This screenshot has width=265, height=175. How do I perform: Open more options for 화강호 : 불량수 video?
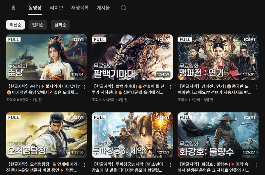(256, 165)
